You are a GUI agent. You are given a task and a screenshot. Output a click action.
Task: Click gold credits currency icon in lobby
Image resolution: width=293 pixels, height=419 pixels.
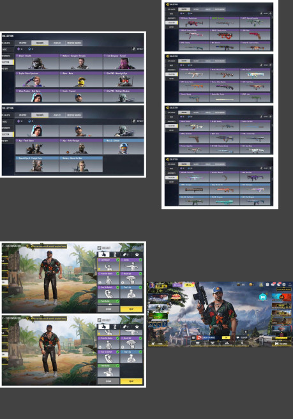[252, 285]
